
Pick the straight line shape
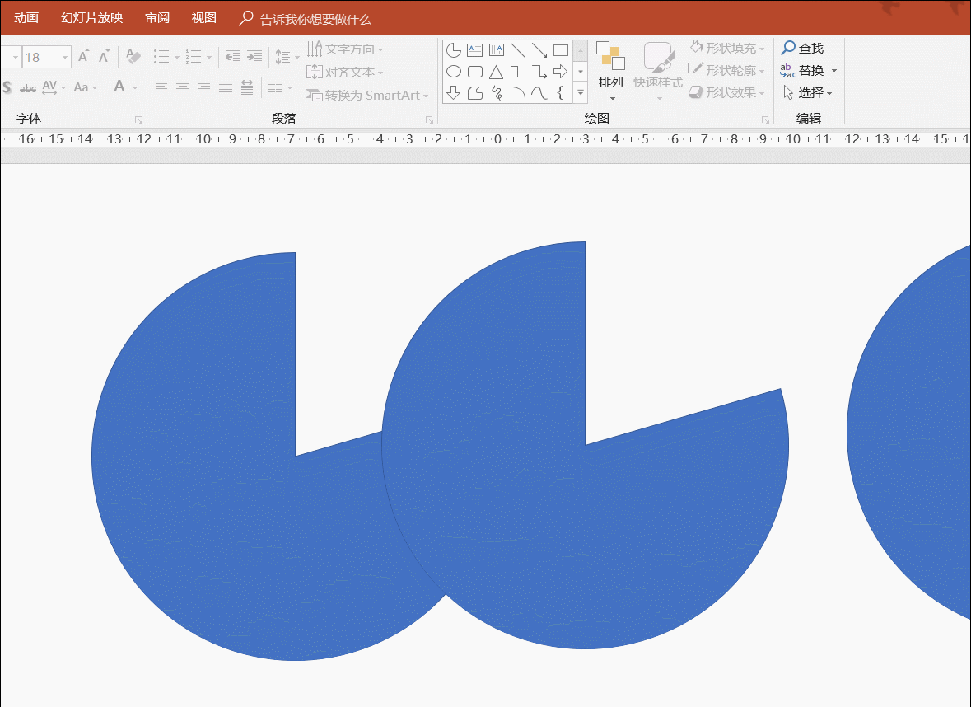tap(518, 50)
